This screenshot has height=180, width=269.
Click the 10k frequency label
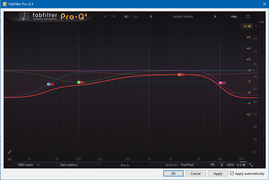[x=220, y=159]
